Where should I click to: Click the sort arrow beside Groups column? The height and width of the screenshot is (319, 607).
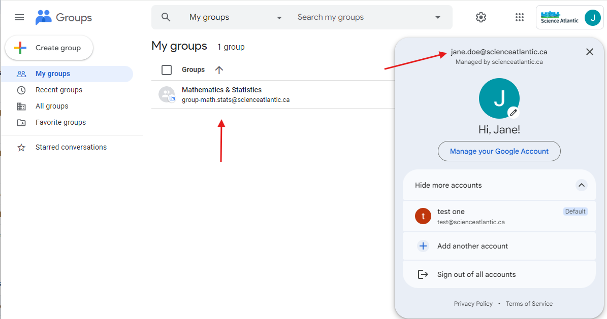(219, 70)
